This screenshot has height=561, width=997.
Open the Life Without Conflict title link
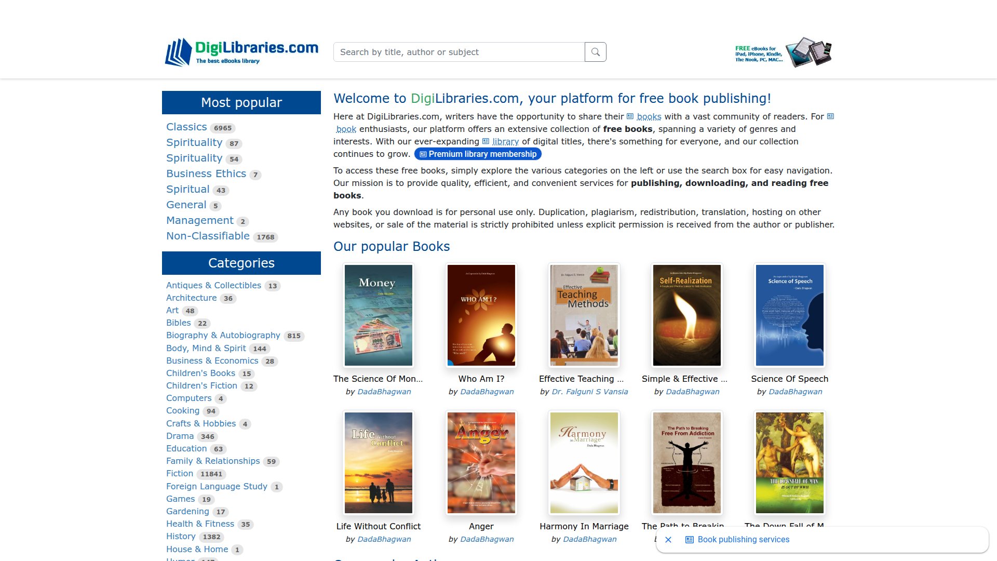(379, 526)
